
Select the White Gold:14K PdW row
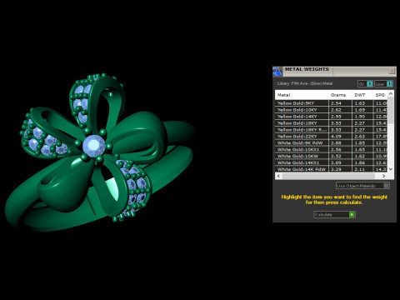[332, 169]
